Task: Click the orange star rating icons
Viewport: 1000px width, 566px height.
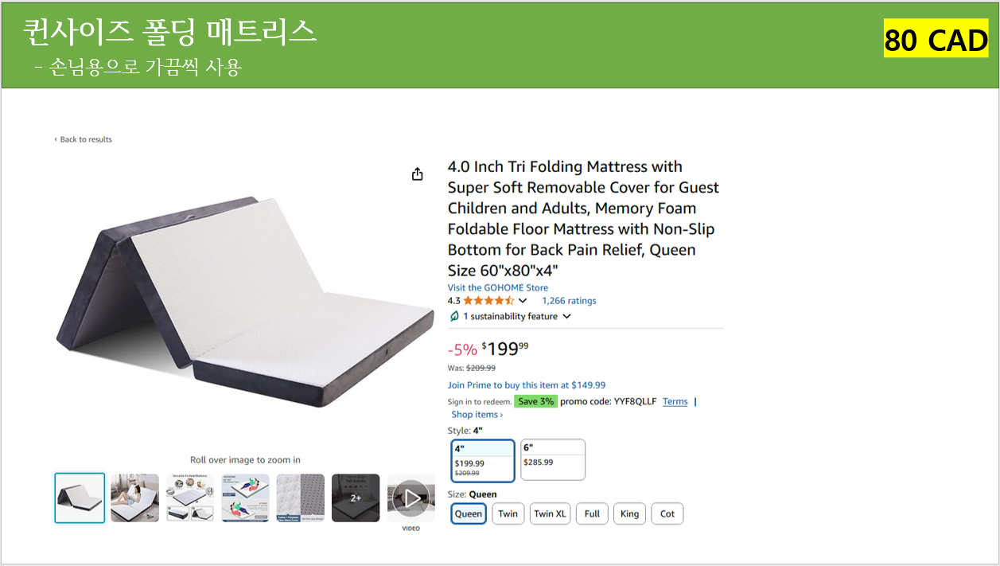Action: click(488, 301)
